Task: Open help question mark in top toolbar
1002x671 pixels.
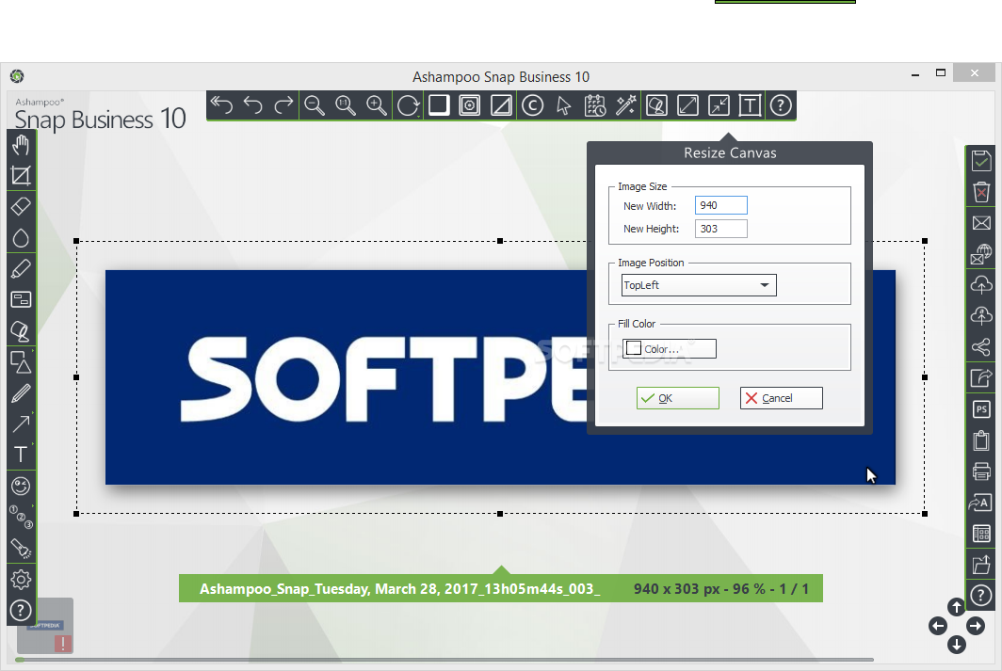Action: tap(781, 104)
